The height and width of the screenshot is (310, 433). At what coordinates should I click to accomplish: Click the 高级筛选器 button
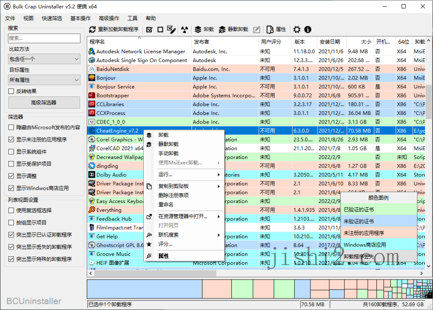point(44,102)
